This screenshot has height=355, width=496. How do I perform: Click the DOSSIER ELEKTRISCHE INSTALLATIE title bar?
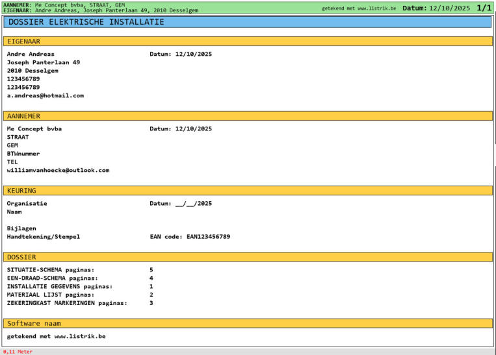pyautogui.click(x=247, y=22)
